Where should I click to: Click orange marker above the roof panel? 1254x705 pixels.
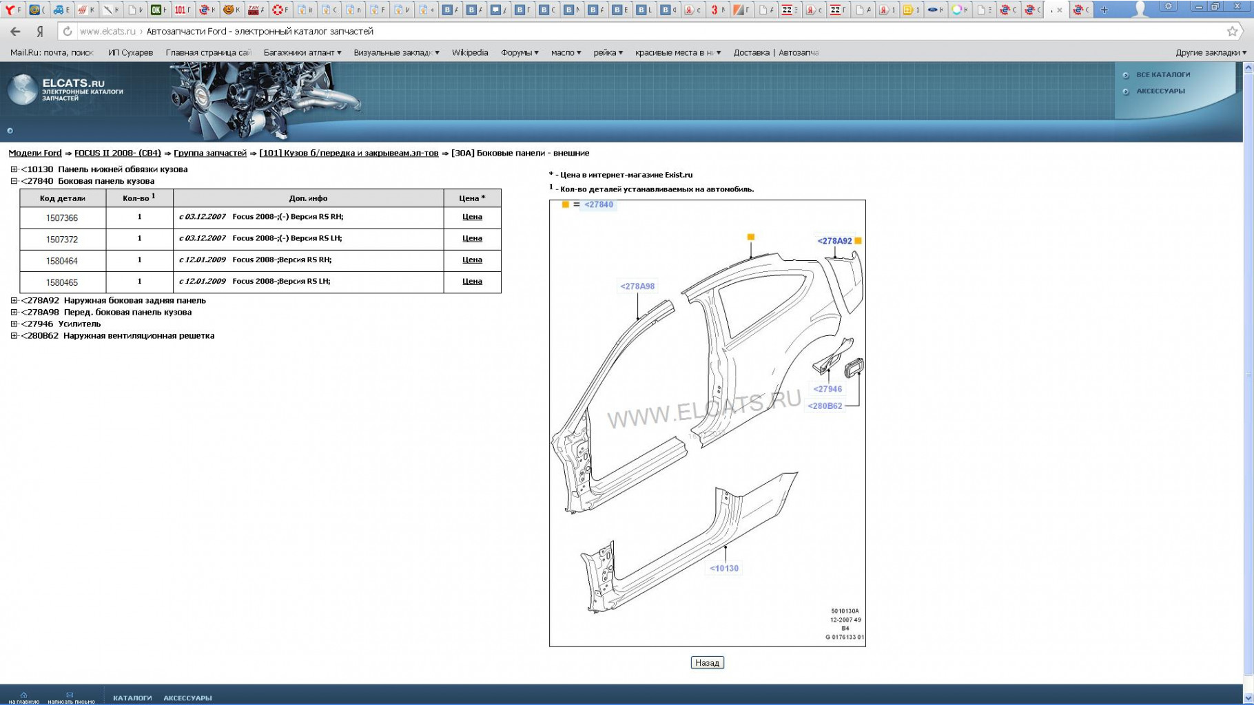pos(751,237)
